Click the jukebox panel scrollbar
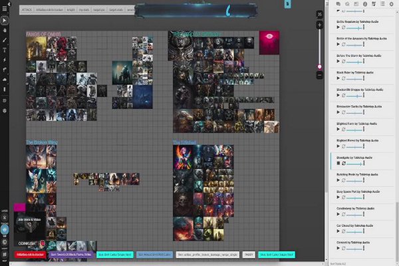 [397, 227]
